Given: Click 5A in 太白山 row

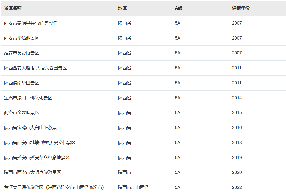Looking at the screenshot, I should pyautogui.click(x=178, y=127).
